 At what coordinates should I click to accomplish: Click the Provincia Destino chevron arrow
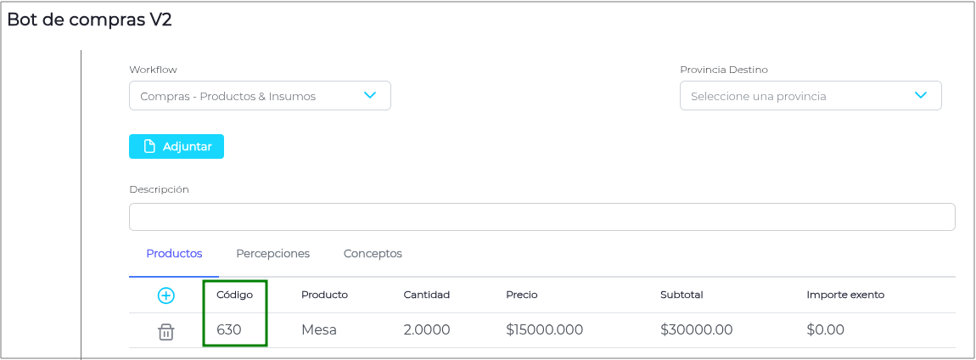click(x=921, y=95)
